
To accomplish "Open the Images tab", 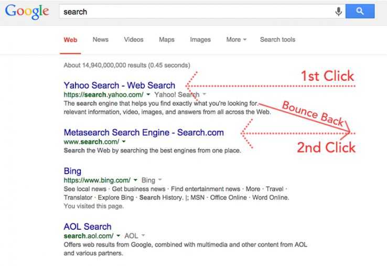I will click(x=200, y=40).
